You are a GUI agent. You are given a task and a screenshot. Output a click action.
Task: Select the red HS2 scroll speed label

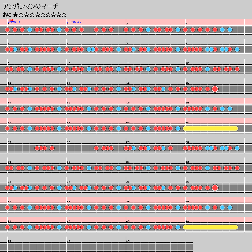tap(10, 20)
